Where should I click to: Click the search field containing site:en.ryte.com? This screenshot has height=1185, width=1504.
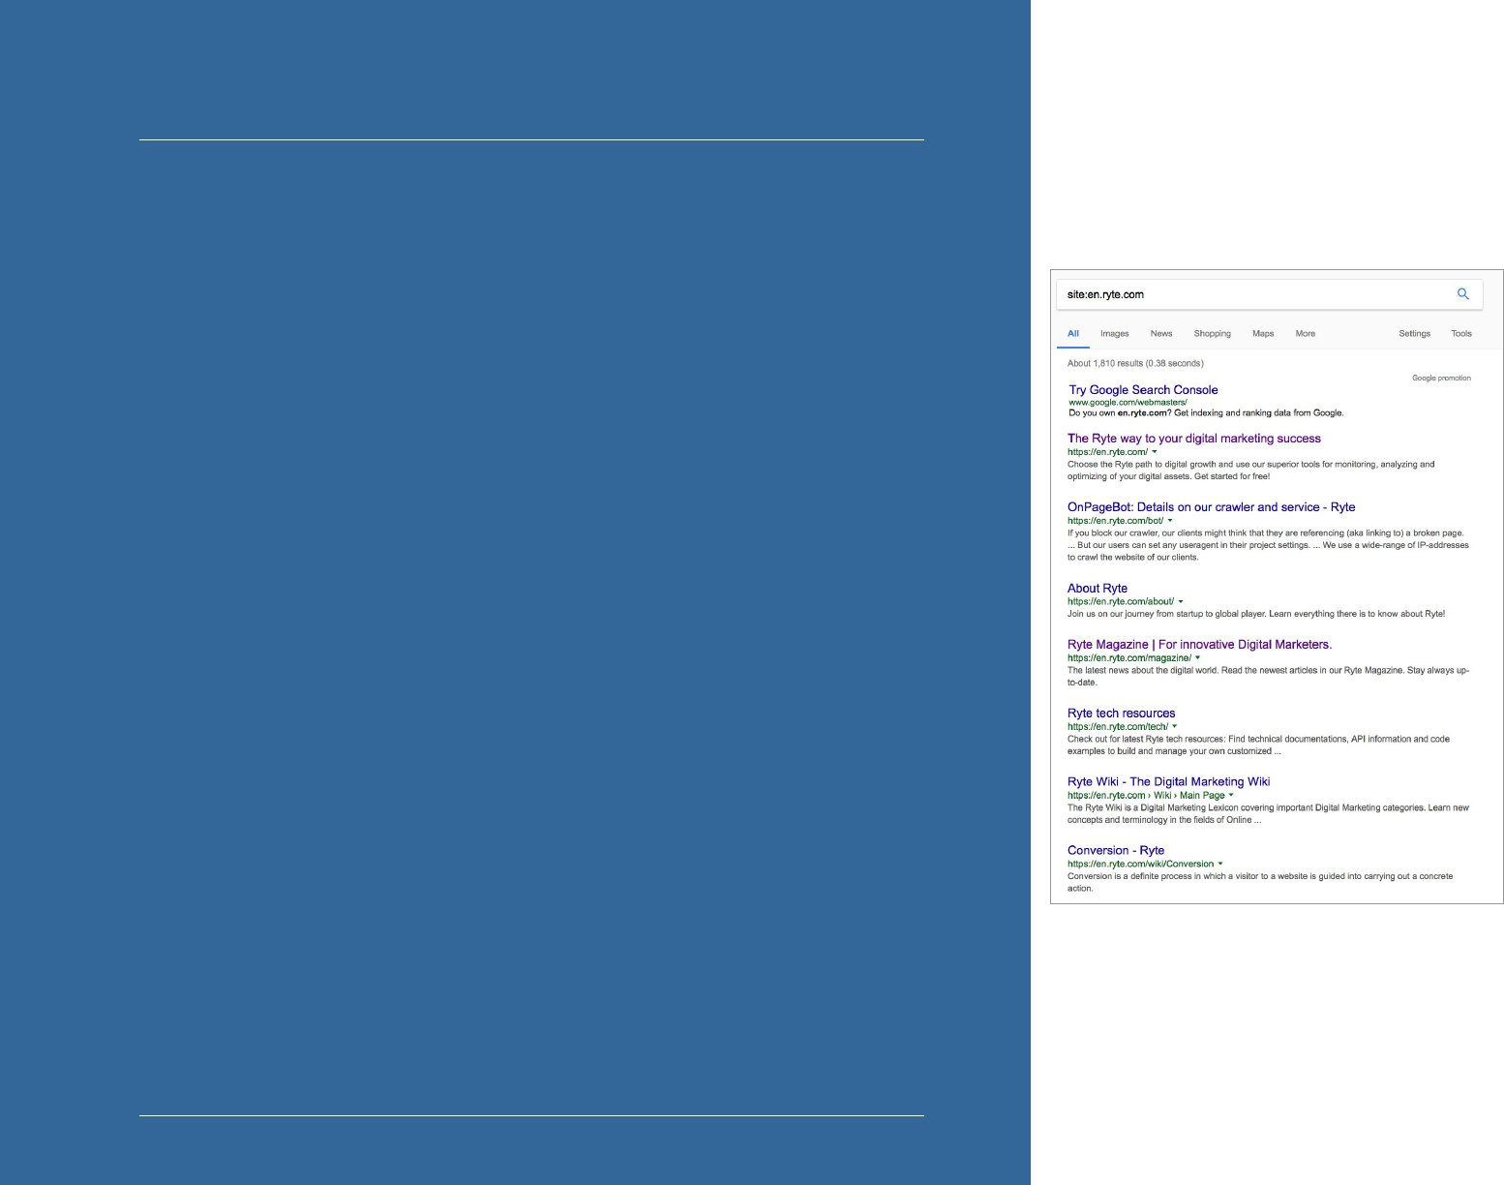point(1269,294)
